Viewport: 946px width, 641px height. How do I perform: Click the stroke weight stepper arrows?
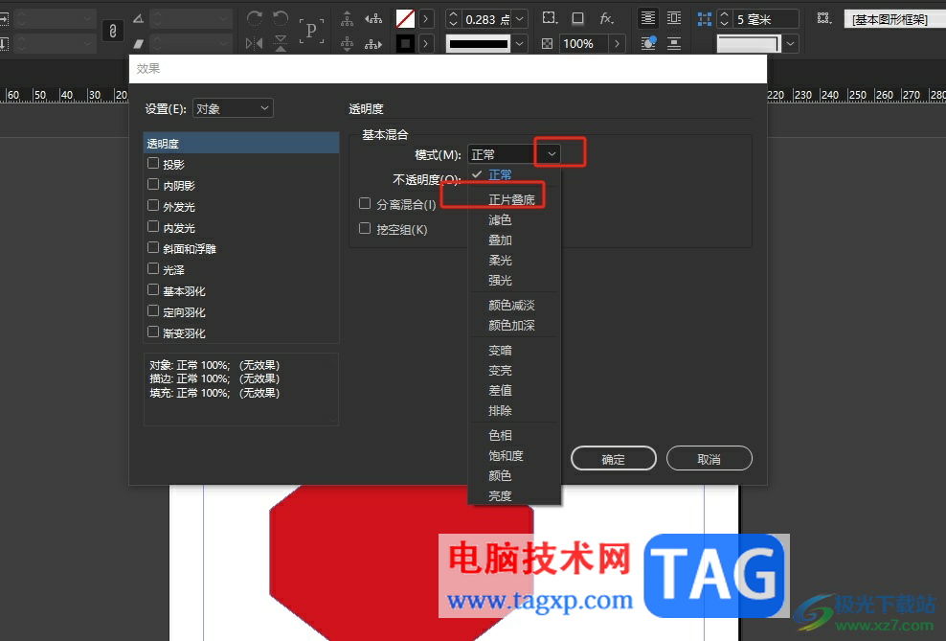pyautogui.click(x=453, y=19)
